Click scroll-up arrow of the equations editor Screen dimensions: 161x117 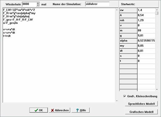coord(117,10)
